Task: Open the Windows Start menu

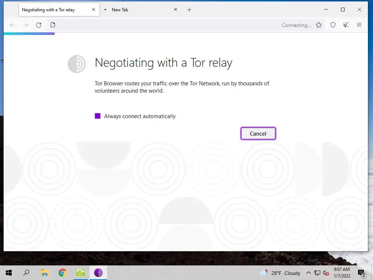Action: [x=9, y=273]
